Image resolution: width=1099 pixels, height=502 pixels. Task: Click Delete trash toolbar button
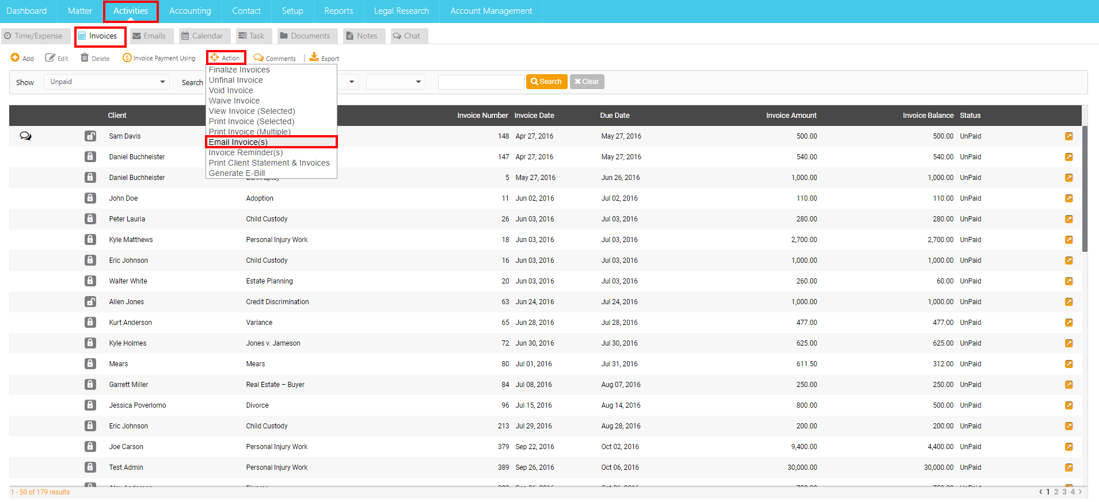point(95,58)
